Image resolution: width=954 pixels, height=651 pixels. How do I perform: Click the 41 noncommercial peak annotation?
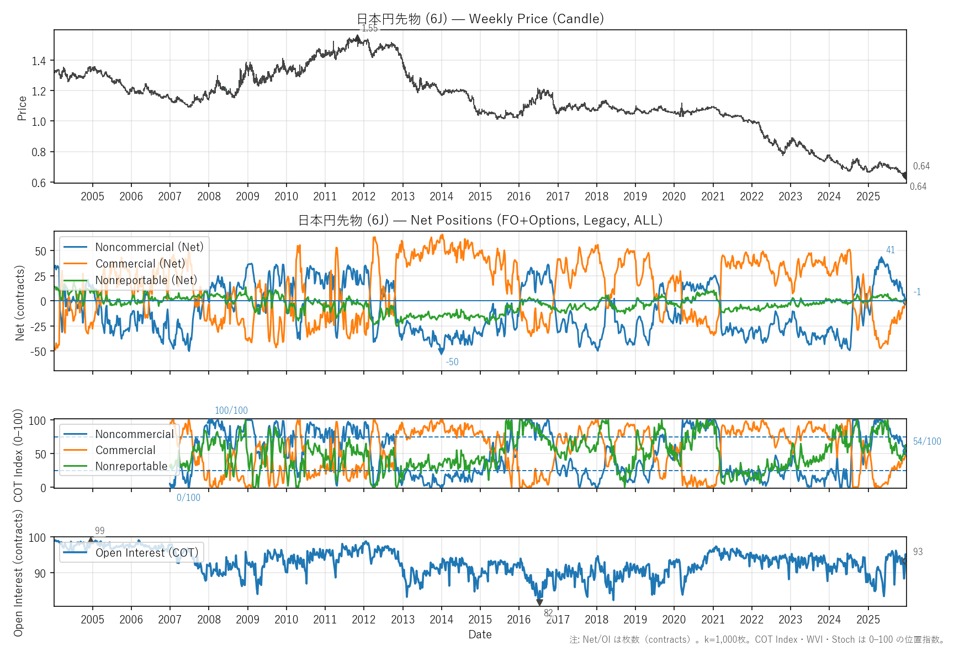point(890,250)
